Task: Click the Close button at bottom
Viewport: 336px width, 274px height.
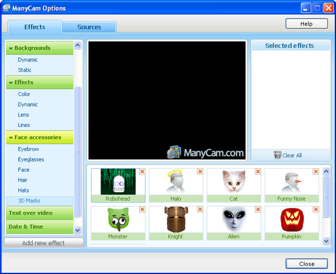Action: click(307, 263)
